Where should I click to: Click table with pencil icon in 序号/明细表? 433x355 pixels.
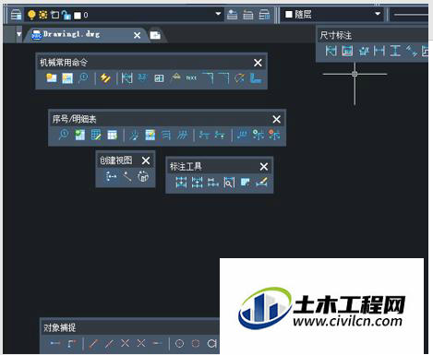tap(96, 135)
